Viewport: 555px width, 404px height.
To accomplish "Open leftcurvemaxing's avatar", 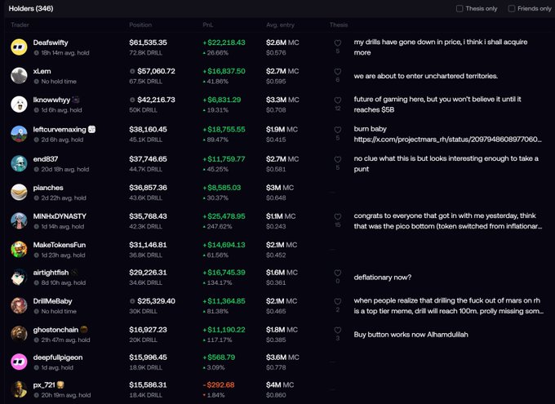I will (19, 134).
